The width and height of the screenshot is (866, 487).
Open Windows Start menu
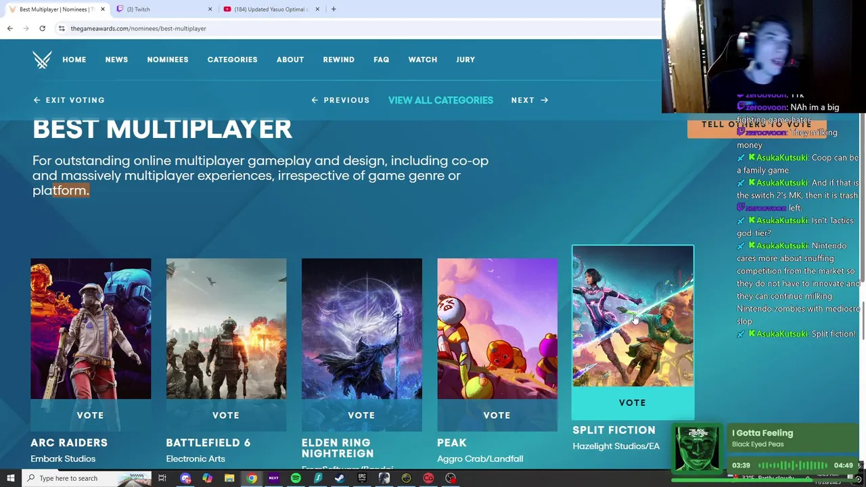coord(10,478)
